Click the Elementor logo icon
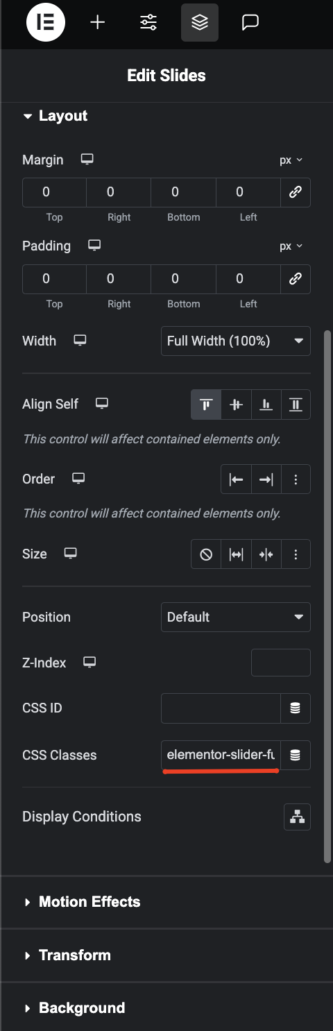 click(46, 23)
